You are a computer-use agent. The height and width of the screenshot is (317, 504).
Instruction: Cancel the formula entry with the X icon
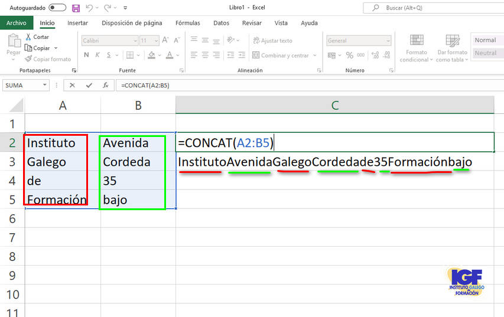[72, 85]
